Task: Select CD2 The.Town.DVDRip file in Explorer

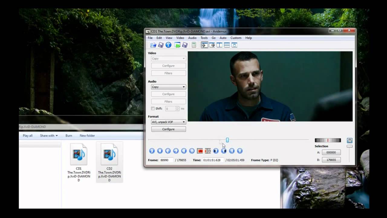Action: (x=109, y=162)
